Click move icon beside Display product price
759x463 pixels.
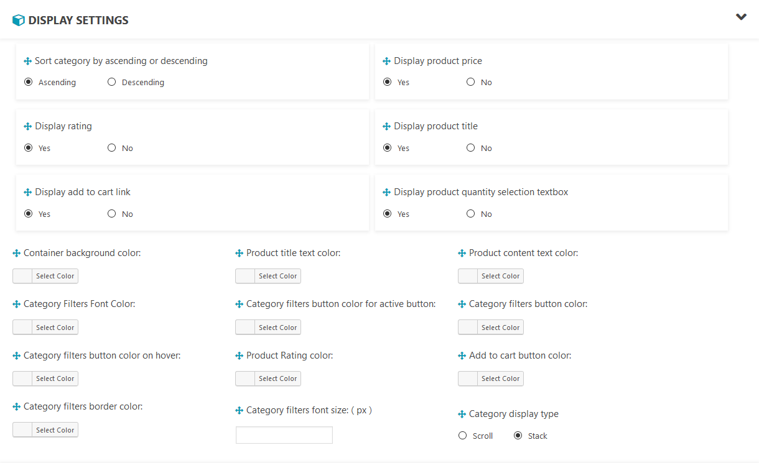click(x=386, y=61)
